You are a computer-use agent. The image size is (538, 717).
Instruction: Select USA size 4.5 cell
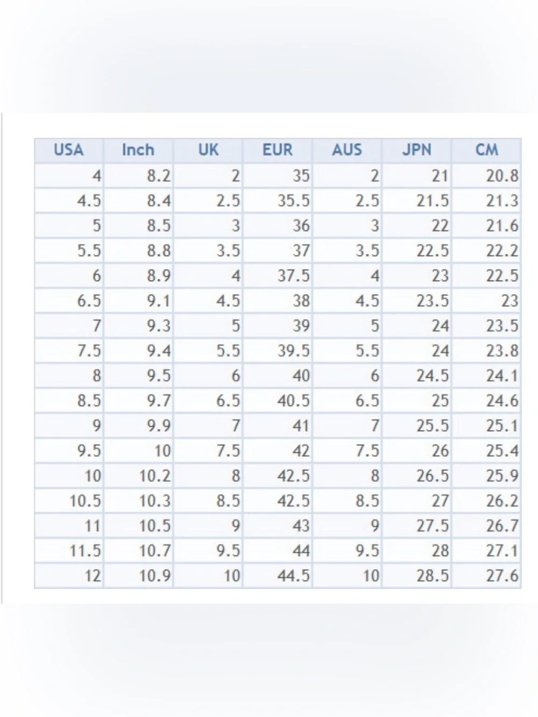(69, 201)
